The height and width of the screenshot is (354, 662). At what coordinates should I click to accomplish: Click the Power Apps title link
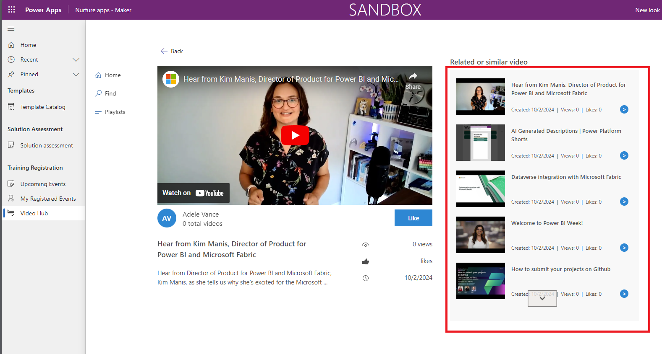[x=43, y=10]
